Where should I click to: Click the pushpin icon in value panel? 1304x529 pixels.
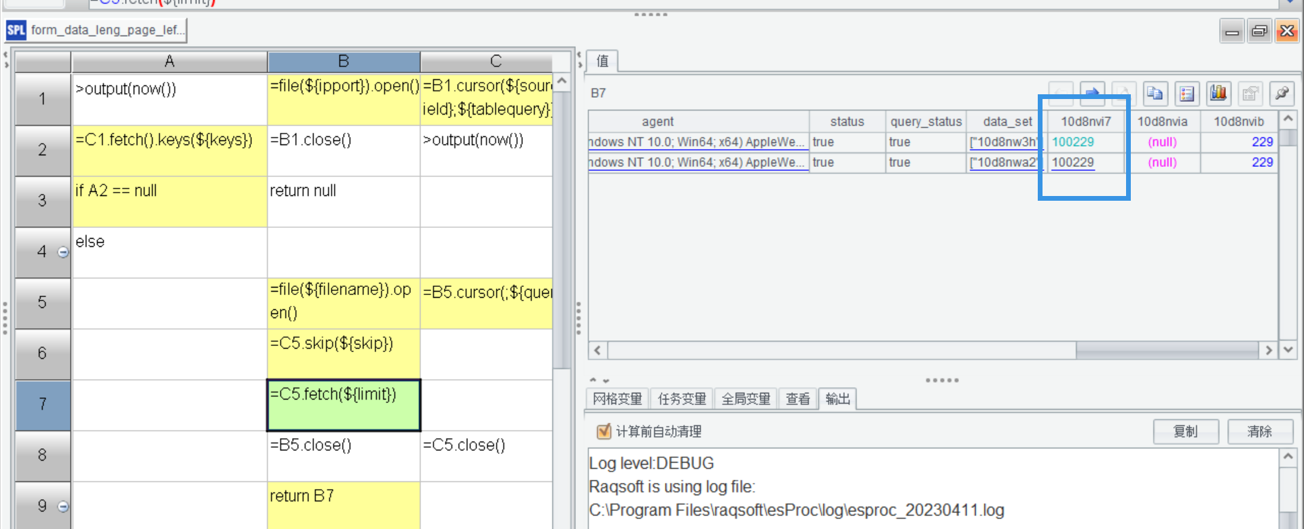[1282, 94]
